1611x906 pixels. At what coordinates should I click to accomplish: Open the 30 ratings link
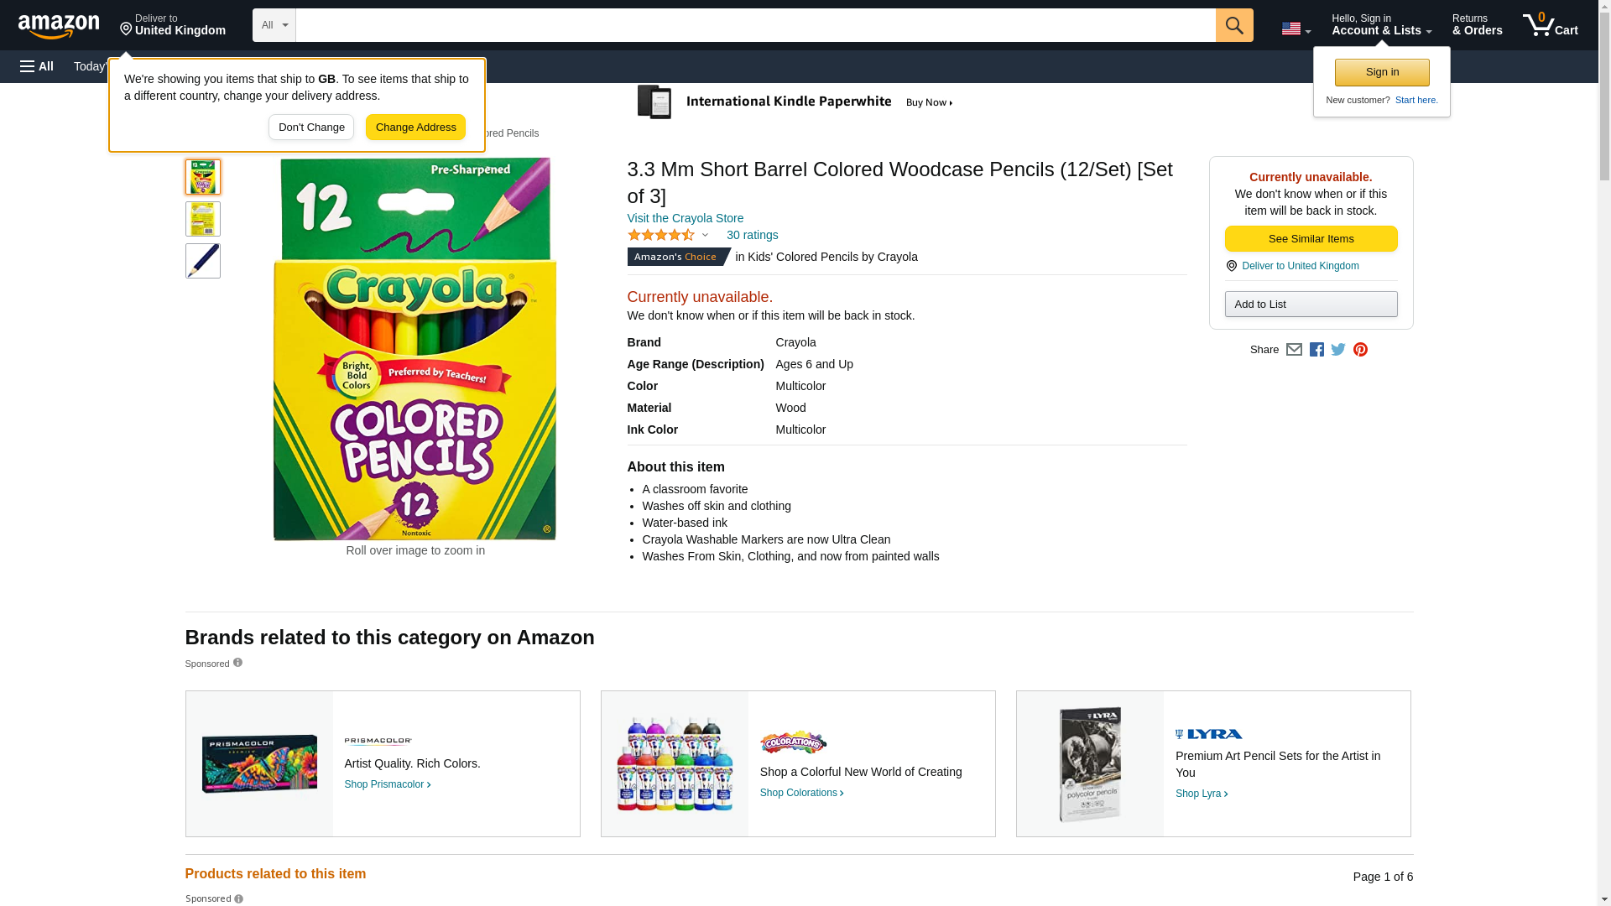[x=752, y=235]
